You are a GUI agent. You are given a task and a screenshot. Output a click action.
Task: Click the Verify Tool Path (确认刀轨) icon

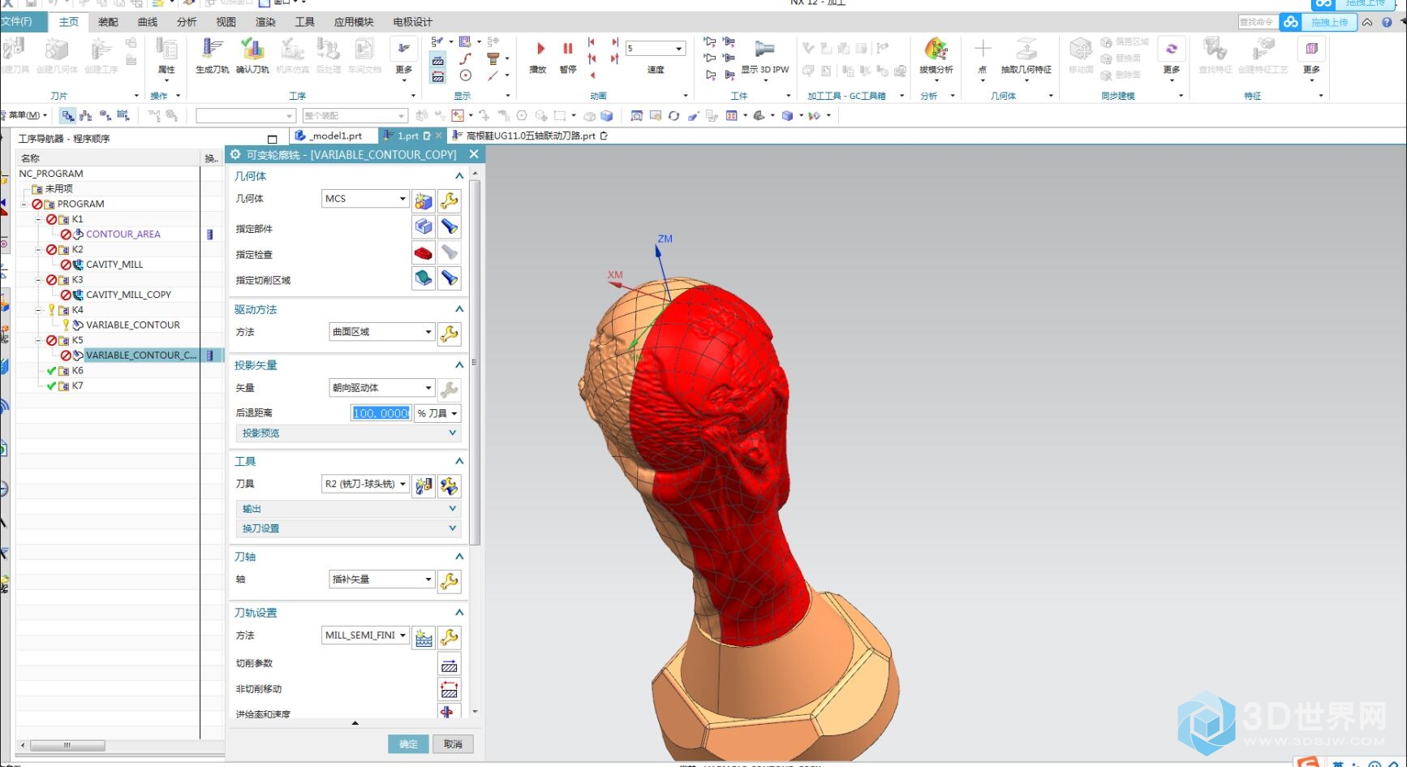(x=252, y=50)
